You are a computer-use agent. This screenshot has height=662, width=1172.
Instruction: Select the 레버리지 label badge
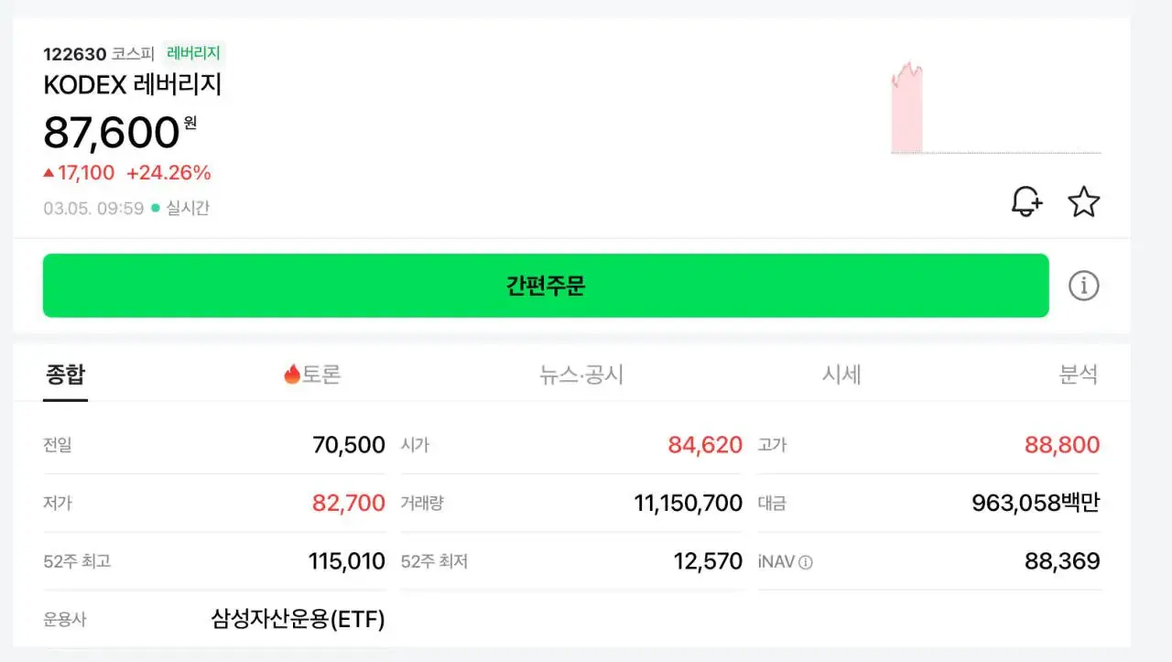[x=192, y=53]
